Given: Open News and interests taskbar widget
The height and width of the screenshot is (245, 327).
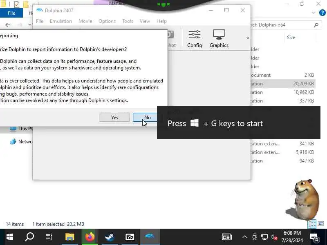Looking at the screenshot, I should point(227,237).
